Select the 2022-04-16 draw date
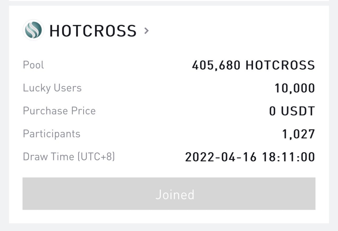This screenshot has width=338, height=231. (x=221, y=157)
